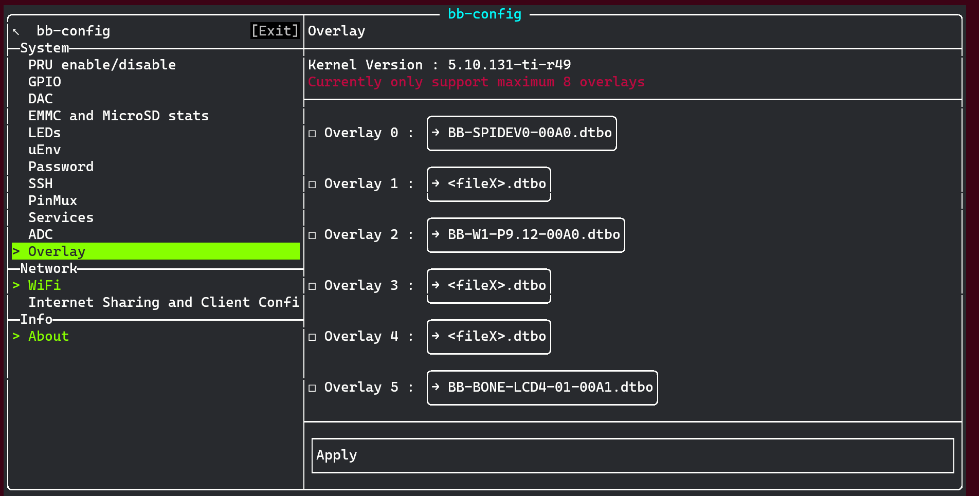The width and height of the screenshot is (979, 496).
Task: Open the Overlay 0 file selector arrow
Action: tap(436, 133)
